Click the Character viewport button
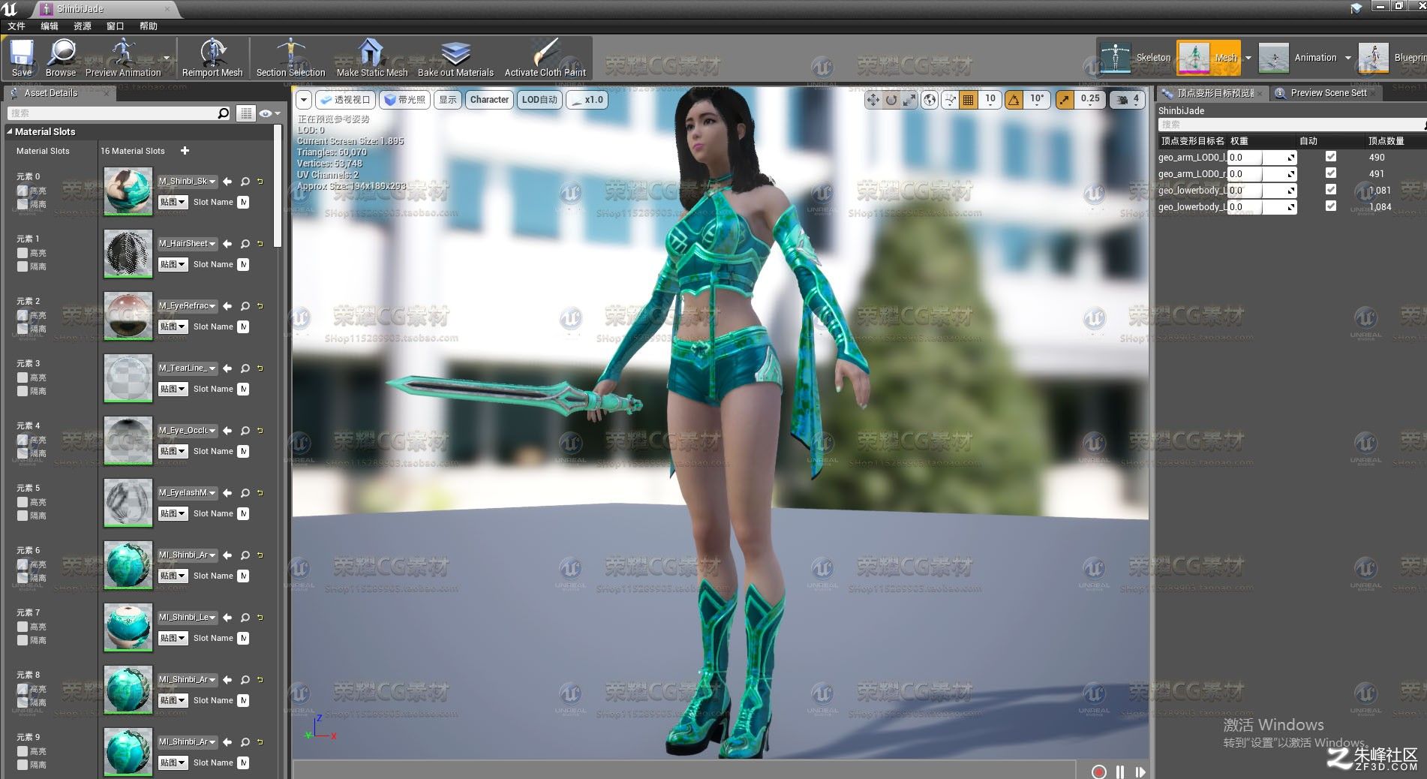 pyautogui.click(x=489, y=100)
